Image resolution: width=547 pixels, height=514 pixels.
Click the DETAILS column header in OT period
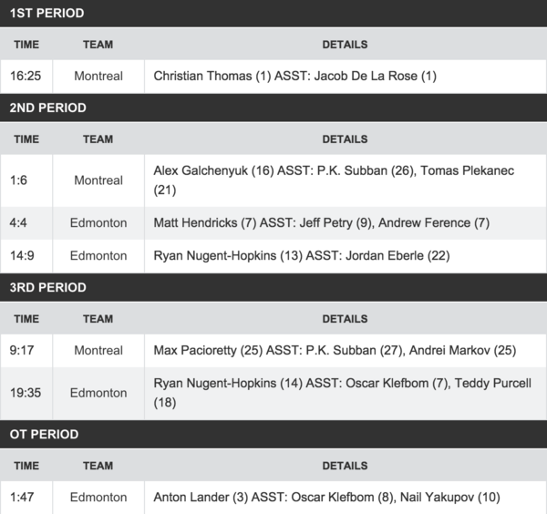click(345, 466)
